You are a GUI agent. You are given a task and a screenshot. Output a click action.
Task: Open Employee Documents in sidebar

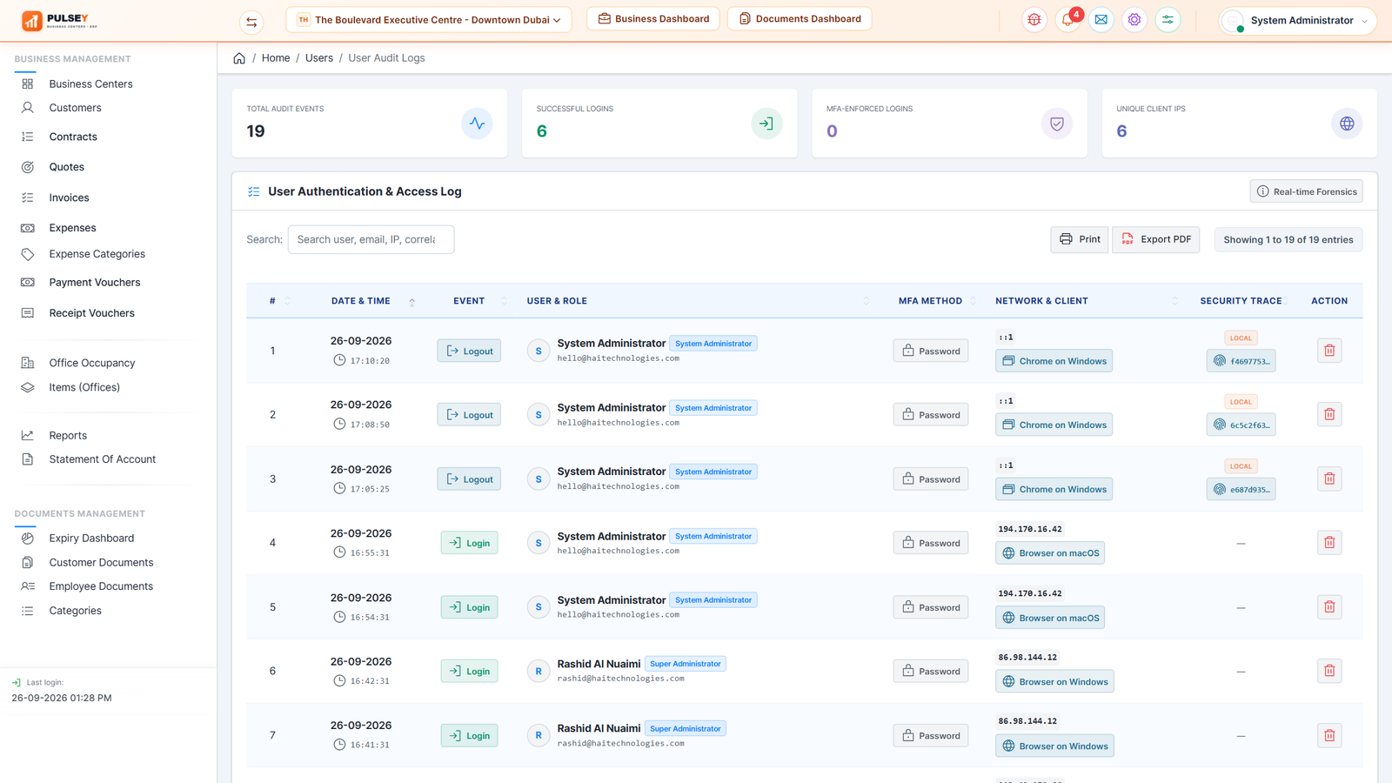click(x=101, y=586)
